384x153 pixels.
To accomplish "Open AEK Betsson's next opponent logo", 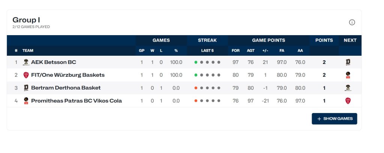I will coord(348,62).
